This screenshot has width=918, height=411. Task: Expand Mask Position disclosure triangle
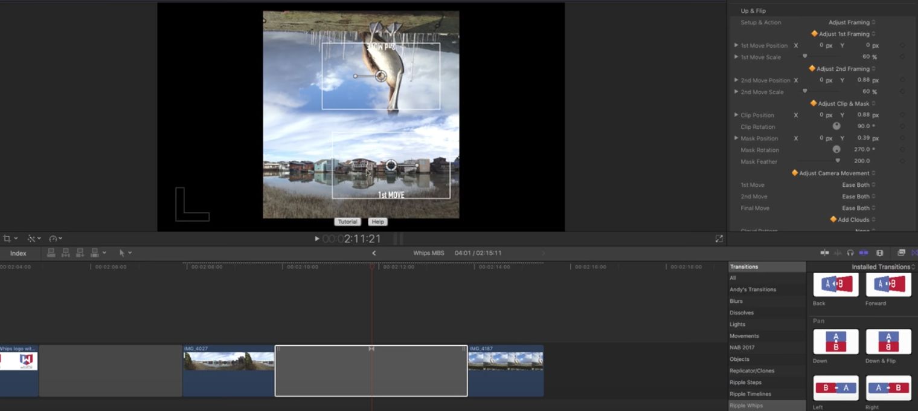pyautogui.click(x=736, y=138)
